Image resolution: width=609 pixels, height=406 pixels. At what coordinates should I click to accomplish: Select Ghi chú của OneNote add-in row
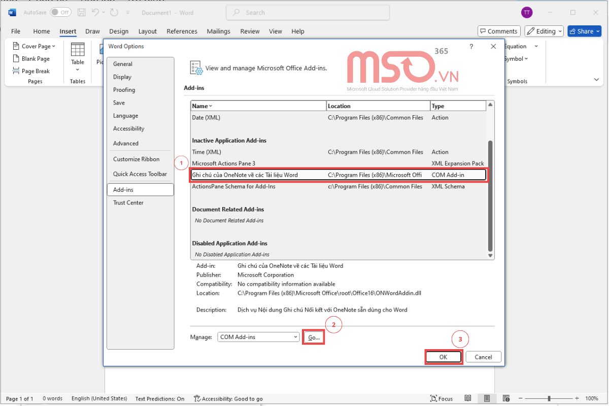click(x=338, y=175)
